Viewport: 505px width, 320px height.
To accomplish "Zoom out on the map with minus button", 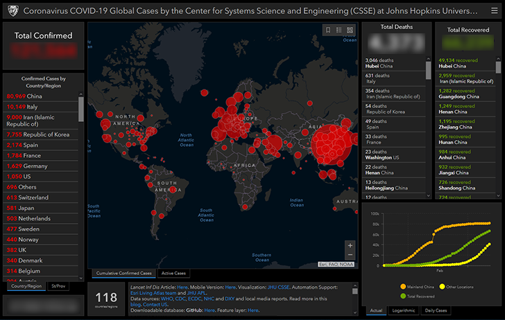I will tap(350, 256).
